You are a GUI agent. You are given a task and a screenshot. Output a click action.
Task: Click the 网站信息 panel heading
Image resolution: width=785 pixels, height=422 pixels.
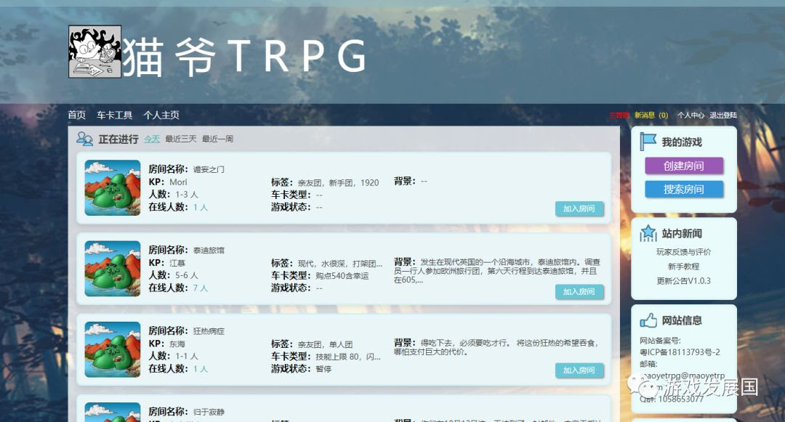[x=682, y=320]
